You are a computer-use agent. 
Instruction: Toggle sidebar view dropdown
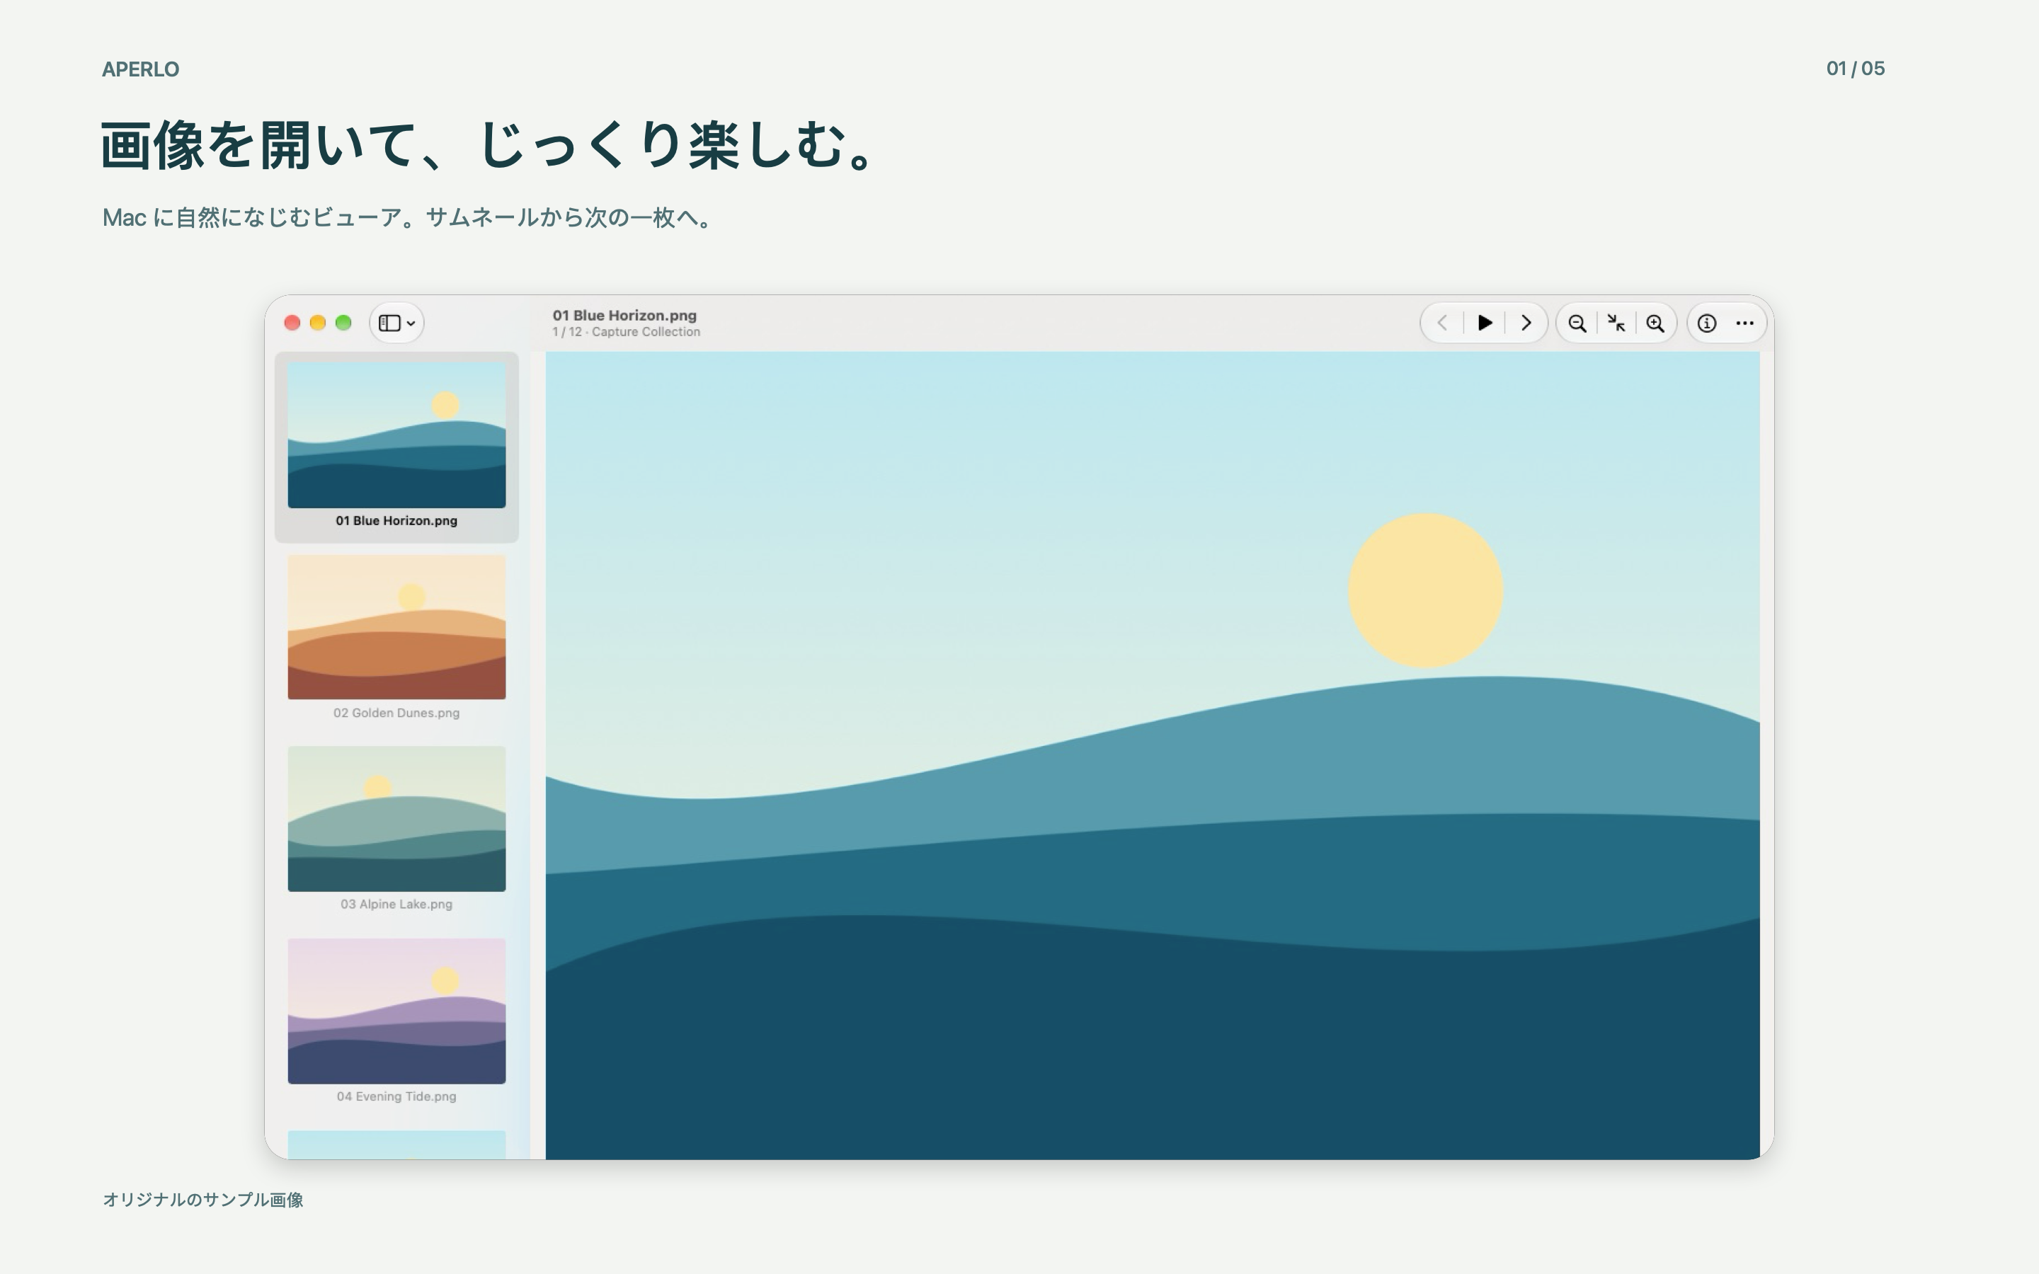point(397,323)
